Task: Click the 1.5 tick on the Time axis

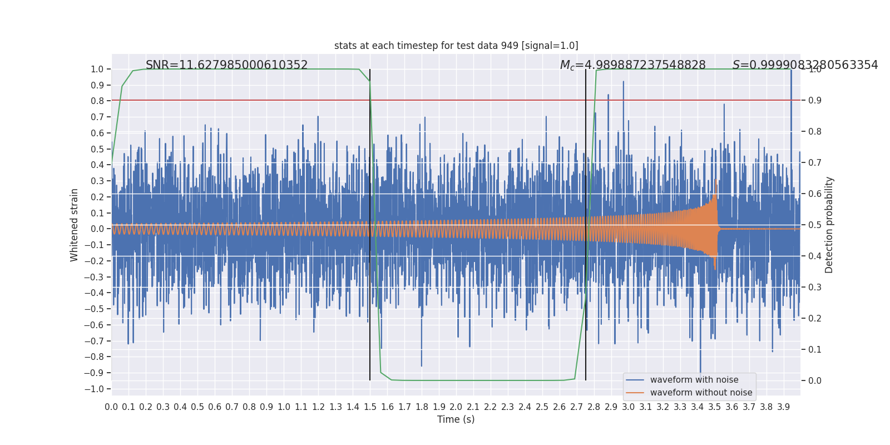Action: click(x=370, y=407)
